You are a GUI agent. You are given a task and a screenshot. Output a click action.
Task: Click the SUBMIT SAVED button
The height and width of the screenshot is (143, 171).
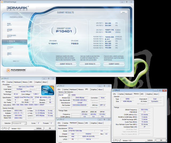click(x=114, y=64)
